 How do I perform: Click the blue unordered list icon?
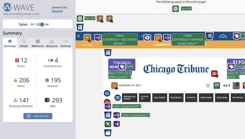click(x=118, y=98)
